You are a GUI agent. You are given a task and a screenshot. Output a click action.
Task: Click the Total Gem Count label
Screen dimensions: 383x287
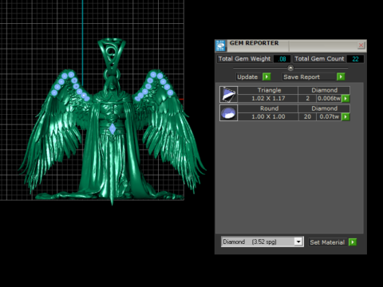[319, 59]
